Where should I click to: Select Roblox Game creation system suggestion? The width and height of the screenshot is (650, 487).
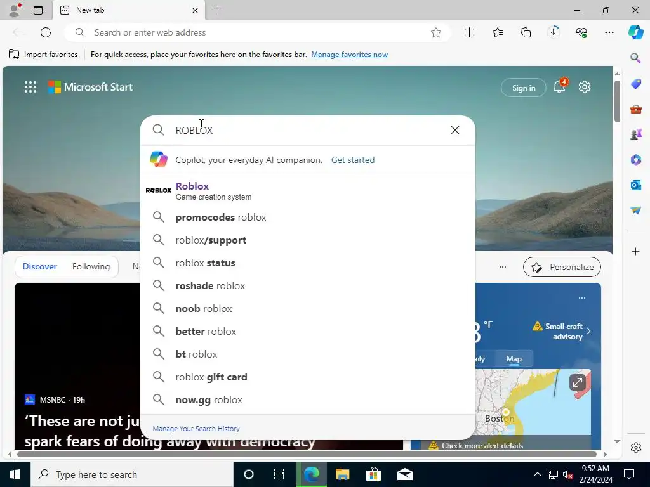click(308, 190)
